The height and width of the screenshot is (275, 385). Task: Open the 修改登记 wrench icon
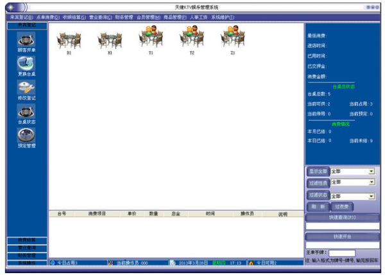[26, 87]
